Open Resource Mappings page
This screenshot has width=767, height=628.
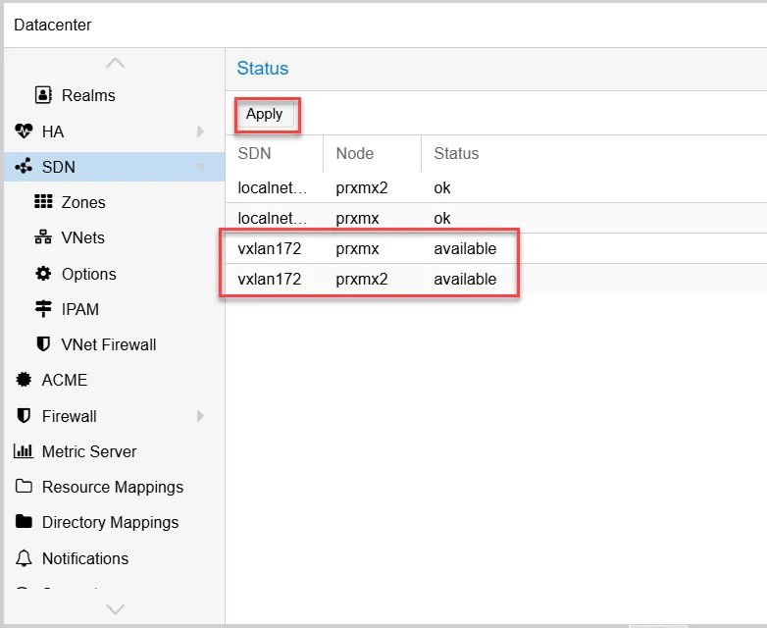(x=112, y=487)
